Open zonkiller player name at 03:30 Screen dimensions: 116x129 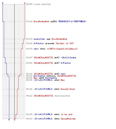(39, 39)
